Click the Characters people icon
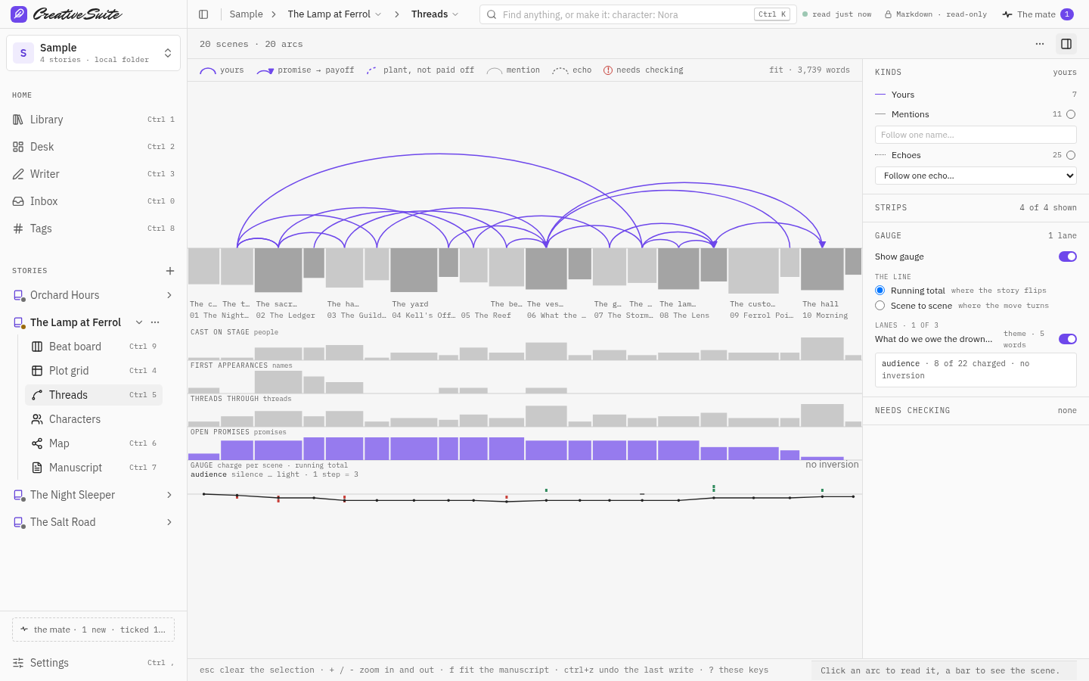 point(37,419)
